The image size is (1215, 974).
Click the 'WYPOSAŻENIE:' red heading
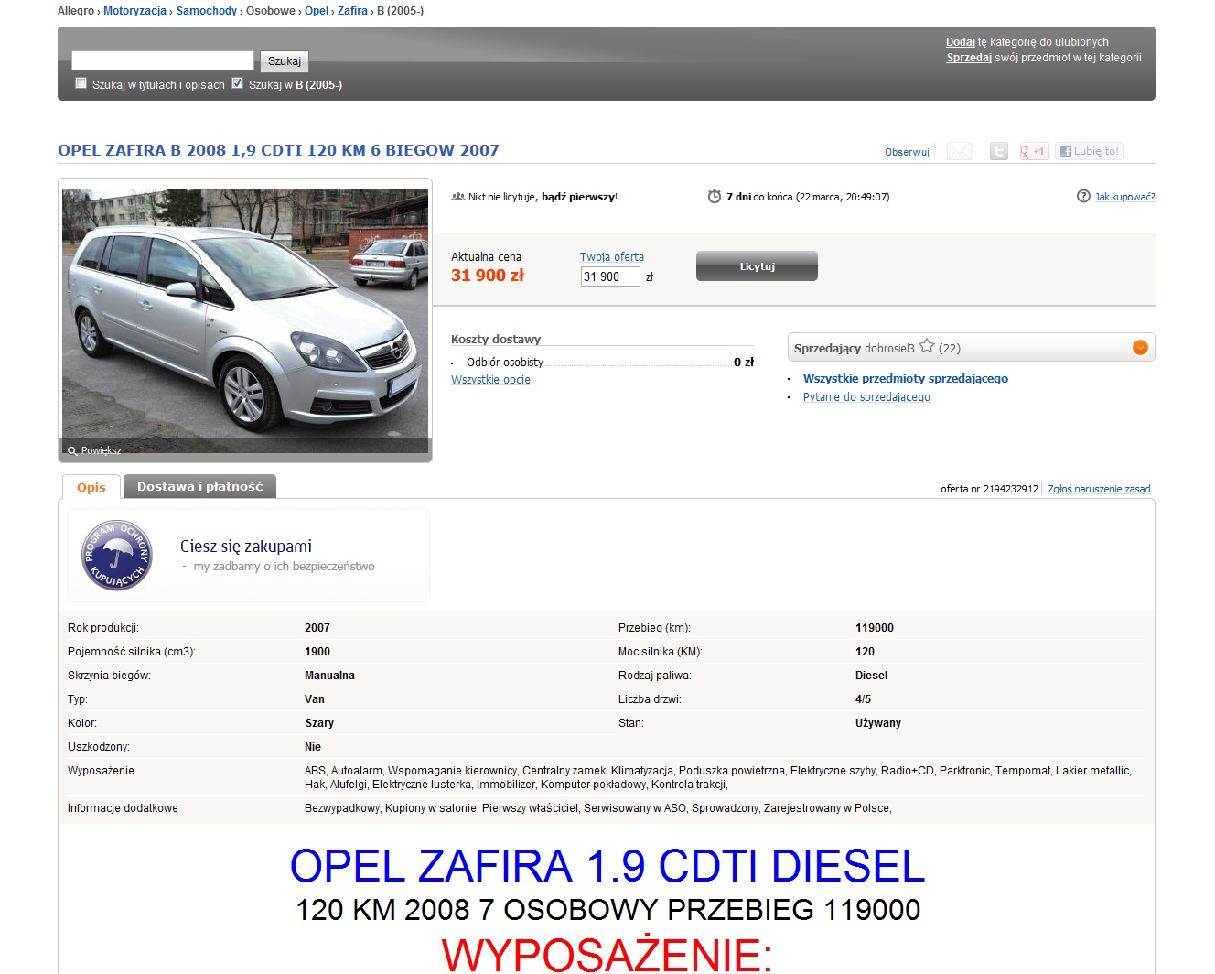tap(607, 954)
